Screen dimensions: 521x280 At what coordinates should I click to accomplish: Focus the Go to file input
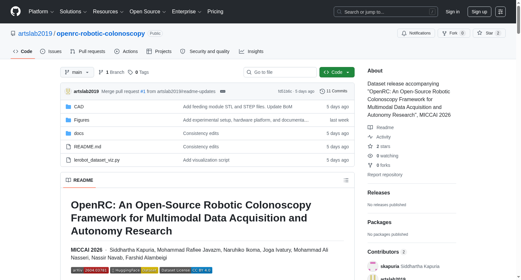point(280,72)
